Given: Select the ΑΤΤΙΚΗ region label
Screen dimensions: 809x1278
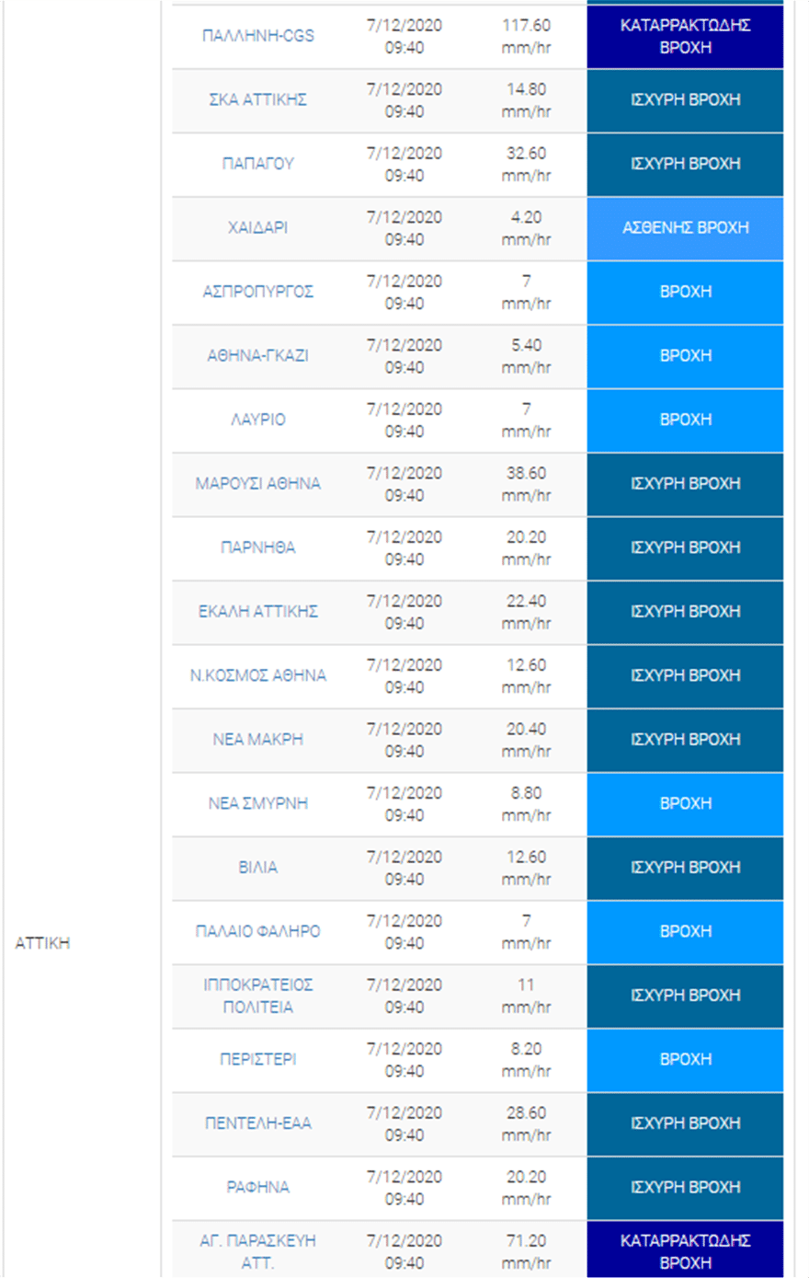Looking at the screenshot, I should [x=42, y=943].
